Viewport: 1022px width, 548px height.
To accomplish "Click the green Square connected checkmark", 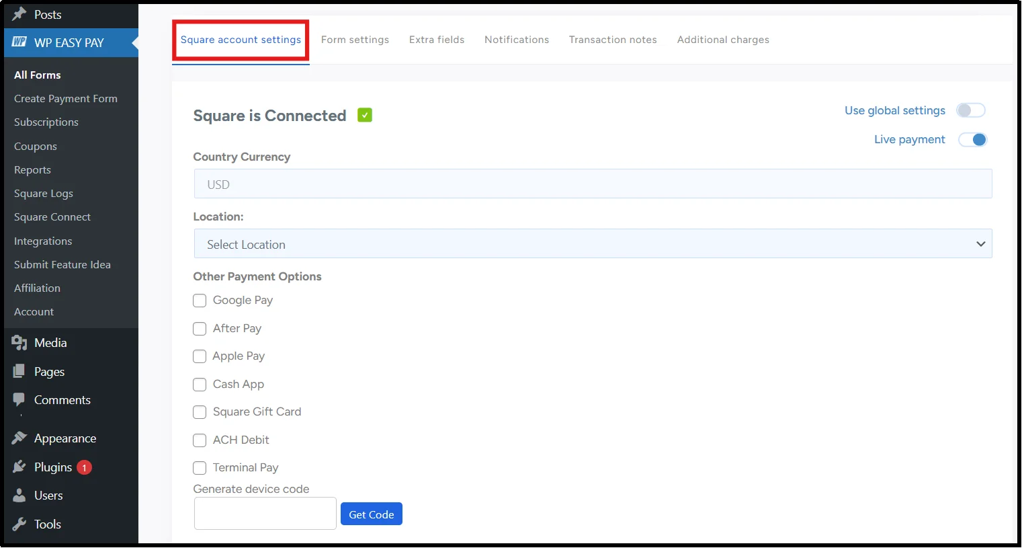I will click(x=365, y=115).
